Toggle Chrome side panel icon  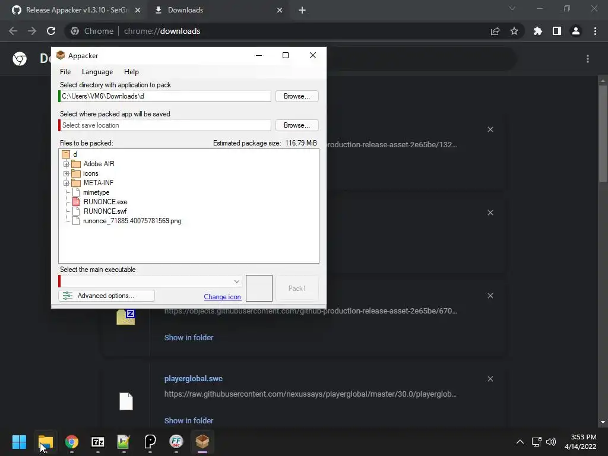(557, 31)
